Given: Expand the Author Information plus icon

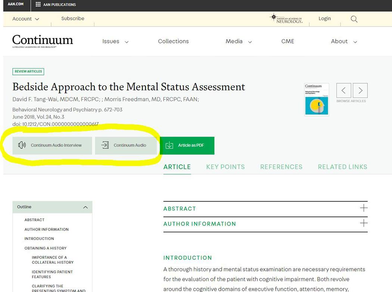Looking at the screenshot, I should (x=364, y=223).
